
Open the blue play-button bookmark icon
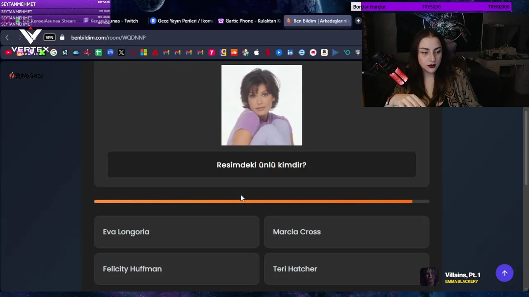(279, 52)
